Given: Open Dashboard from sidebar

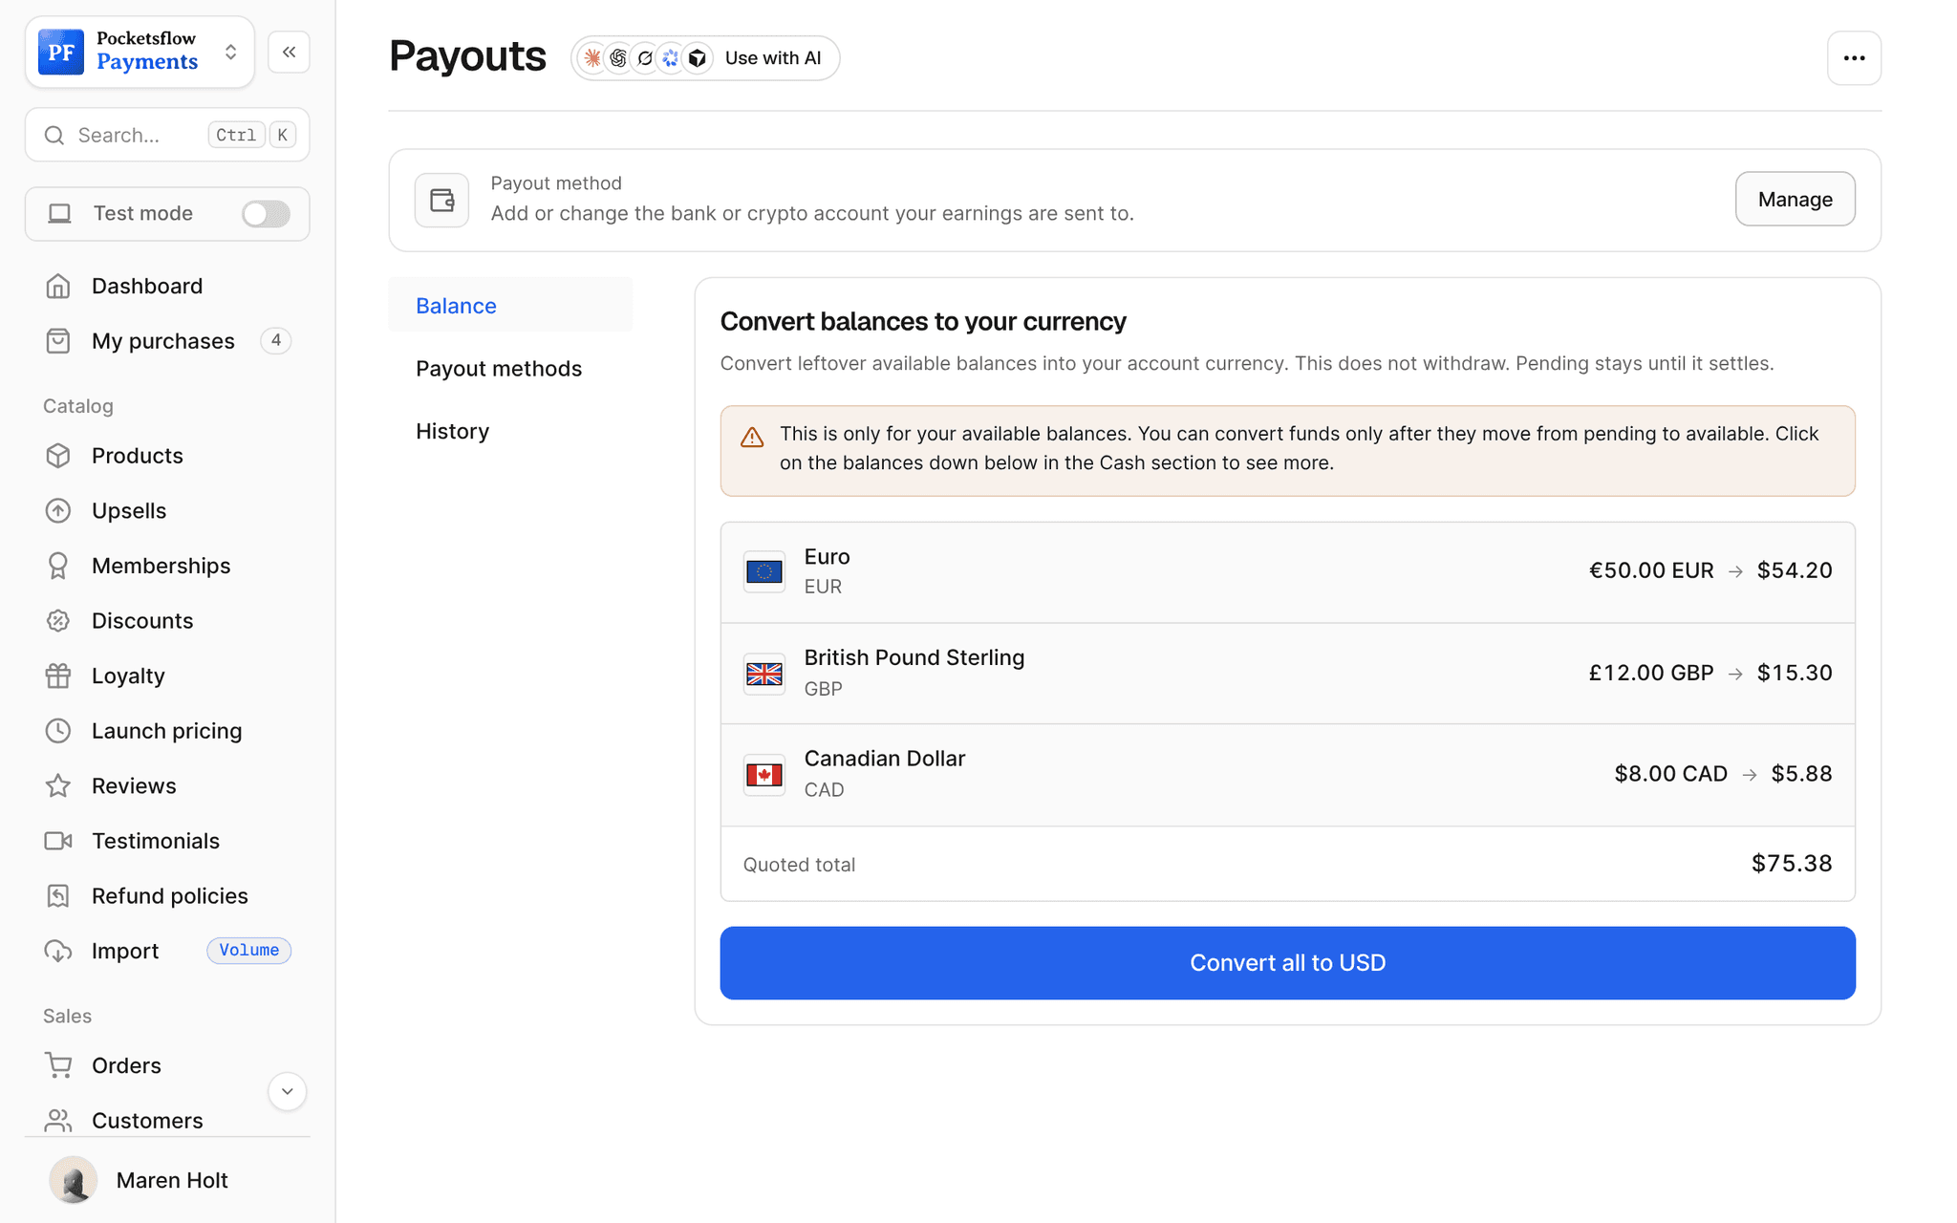Looking at the screenshot, I should 147,286.
